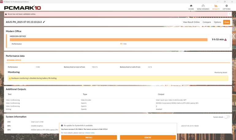Click the 3.0 % battery end value
This screenshot has width=236, height=140.
(150, 67)
